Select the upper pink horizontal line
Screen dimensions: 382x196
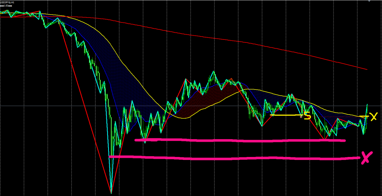point(239,141)
